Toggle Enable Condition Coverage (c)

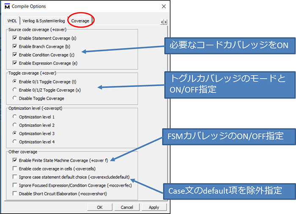pos(15,55)
